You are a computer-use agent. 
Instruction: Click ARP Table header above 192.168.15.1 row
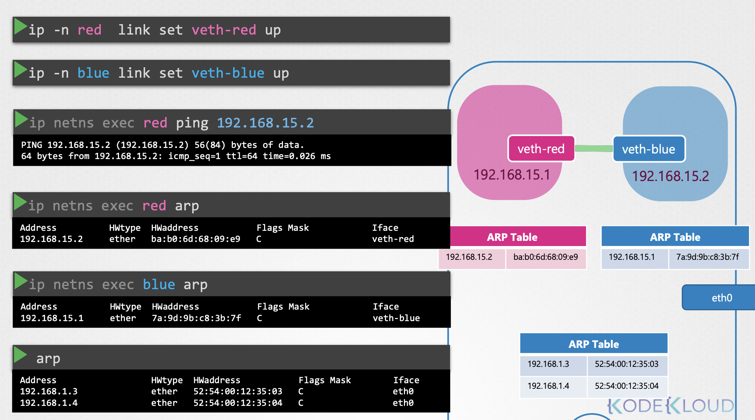[x=675, y=236]
